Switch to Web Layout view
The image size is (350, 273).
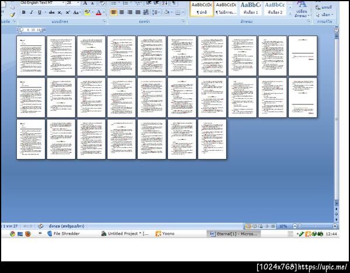click(261, 226)
